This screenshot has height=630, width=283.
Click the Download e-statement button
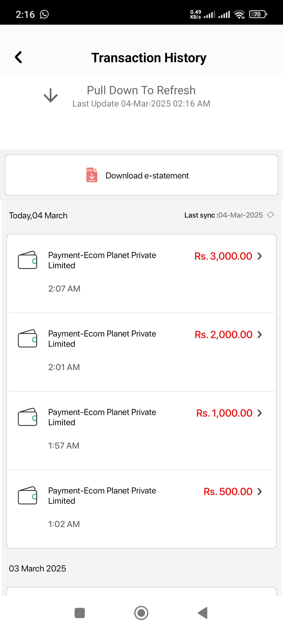(x=141, y=175)
